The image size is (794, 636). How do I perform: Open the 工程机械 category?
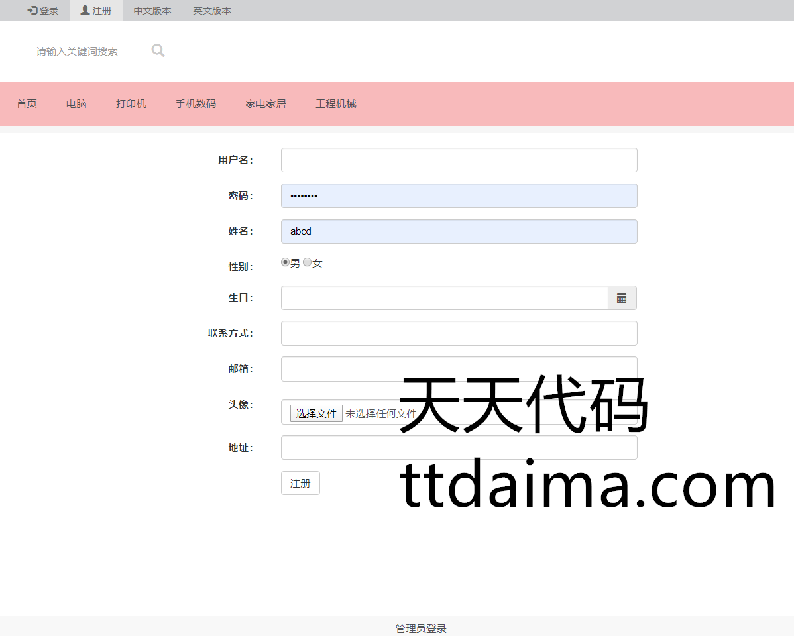[336, 104]
